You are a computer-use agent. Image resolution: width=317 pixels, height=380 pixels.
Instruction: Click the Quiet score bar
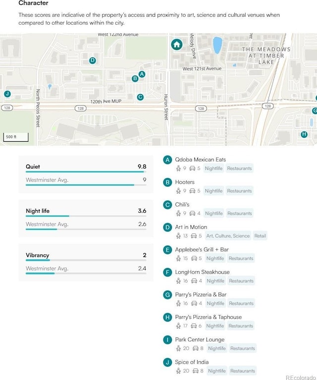coord(86,172)
